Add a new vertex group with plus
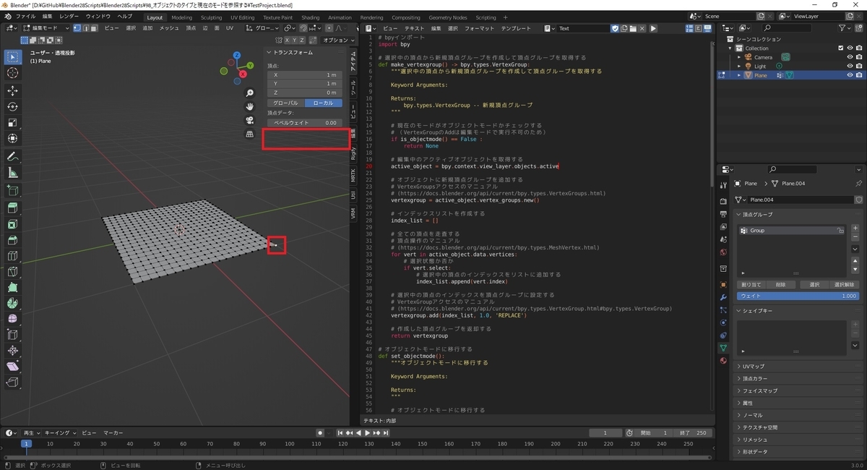 pyautogui.click(x=855, y=228)
